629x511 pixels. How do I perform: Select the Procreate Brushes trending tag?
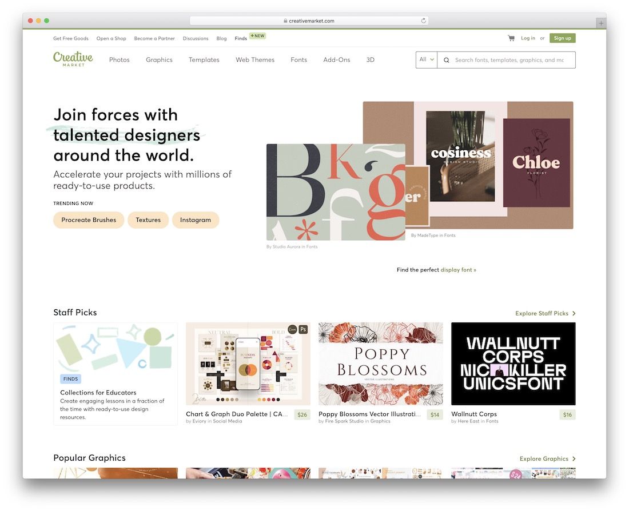coord(89,220)
